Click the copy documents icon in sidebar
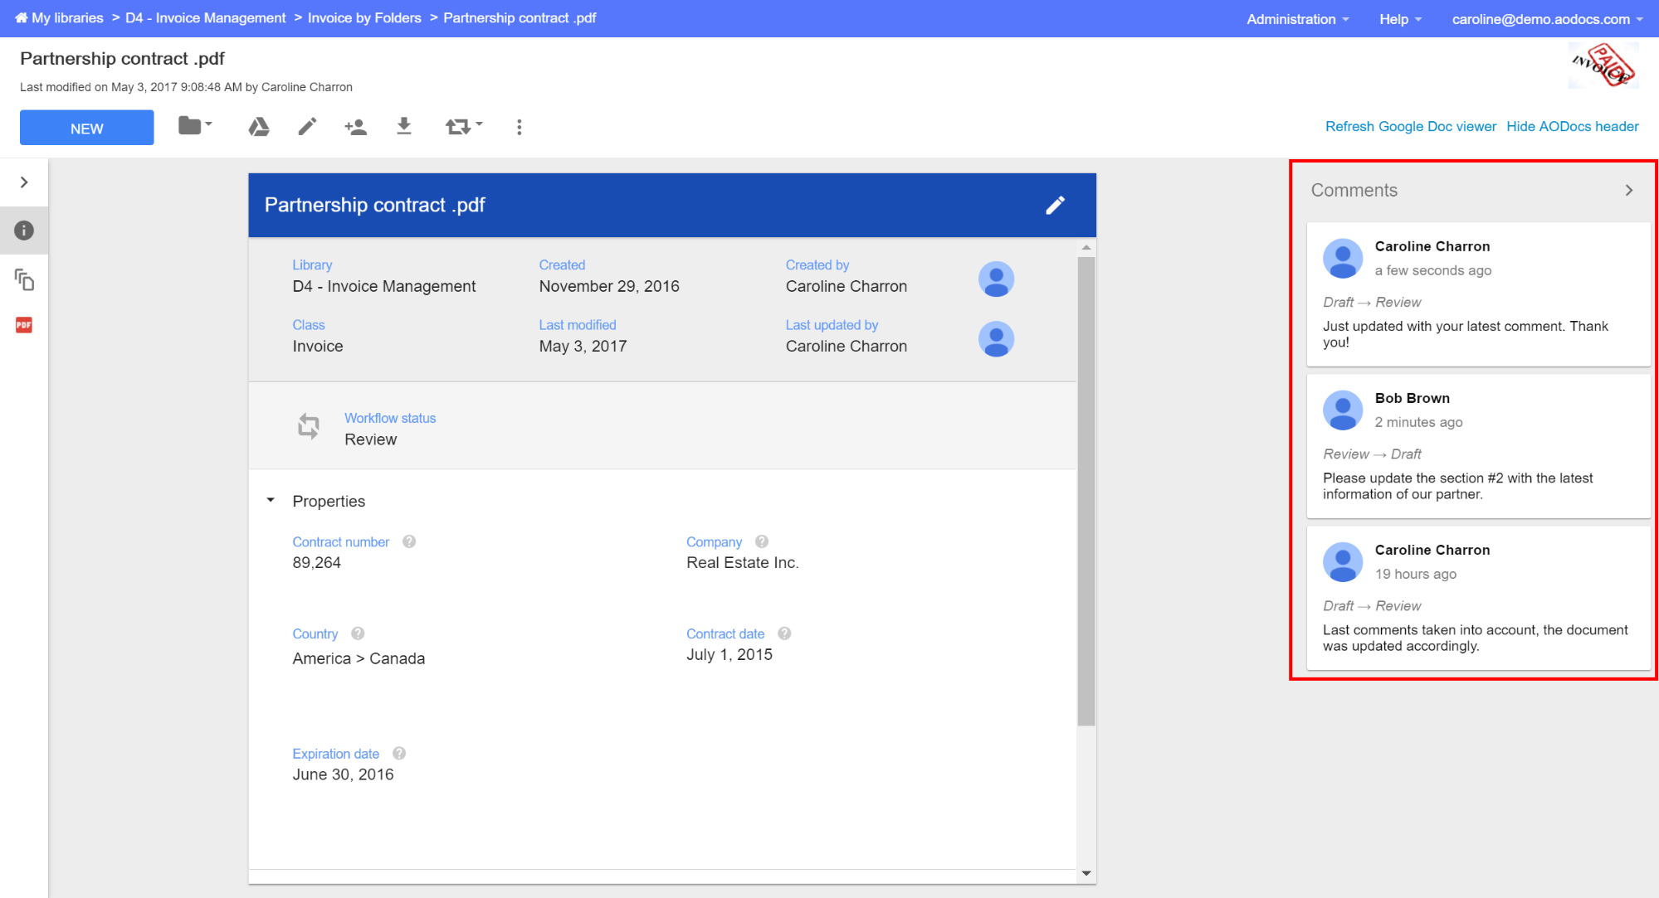Screen dimensions: 1659x898 [x=24, y=279]
